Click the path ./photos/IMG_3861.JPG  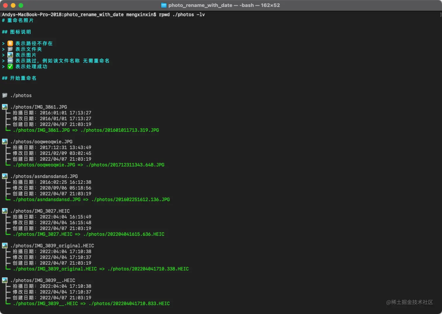click(39, 107)
